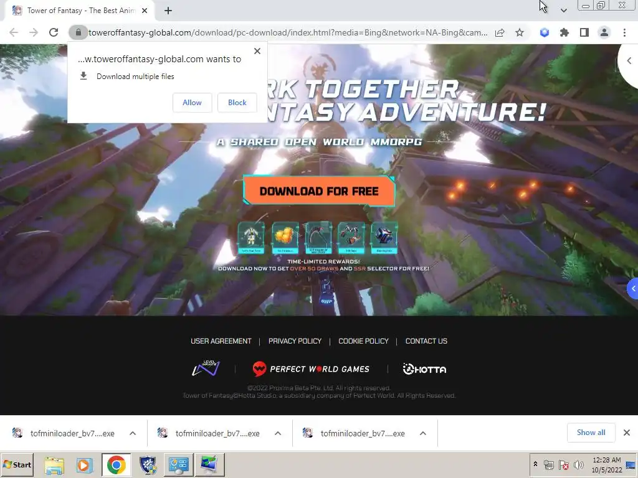Image resolution: width=638 pixels, height=478 pixels.
Task: Bookmark this page with the star
Action: (520, 32)
